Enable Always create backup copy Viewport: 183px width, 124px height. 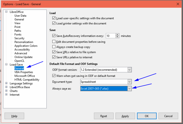[x=54, y=47]
